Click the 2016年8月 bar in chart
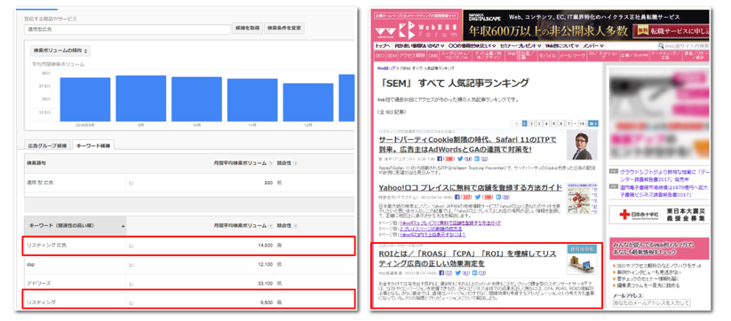This screenshot has width=731, height=321. pos(85,99)
